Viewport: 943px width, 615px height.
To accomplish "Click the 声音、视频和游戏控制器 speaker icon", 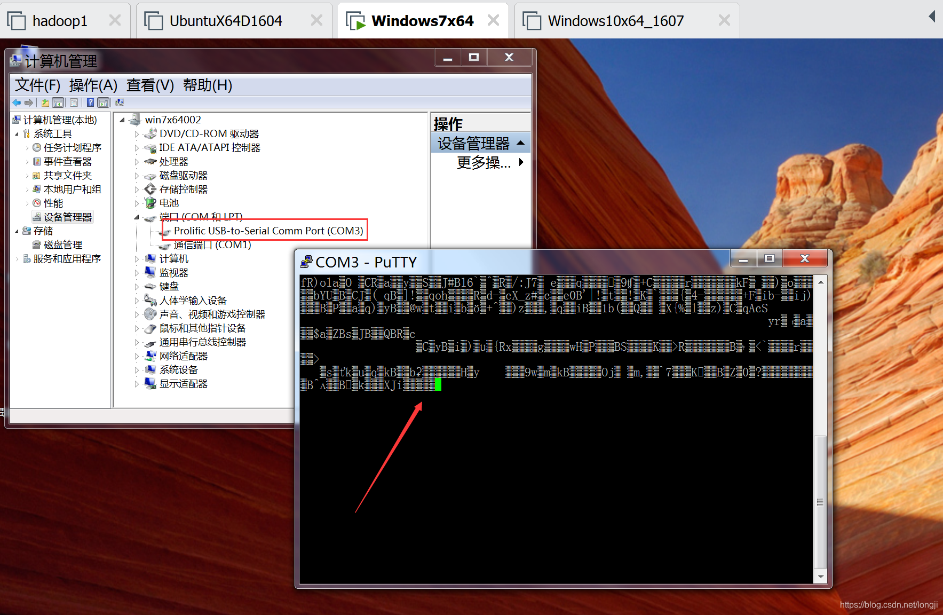I will 151,314.
